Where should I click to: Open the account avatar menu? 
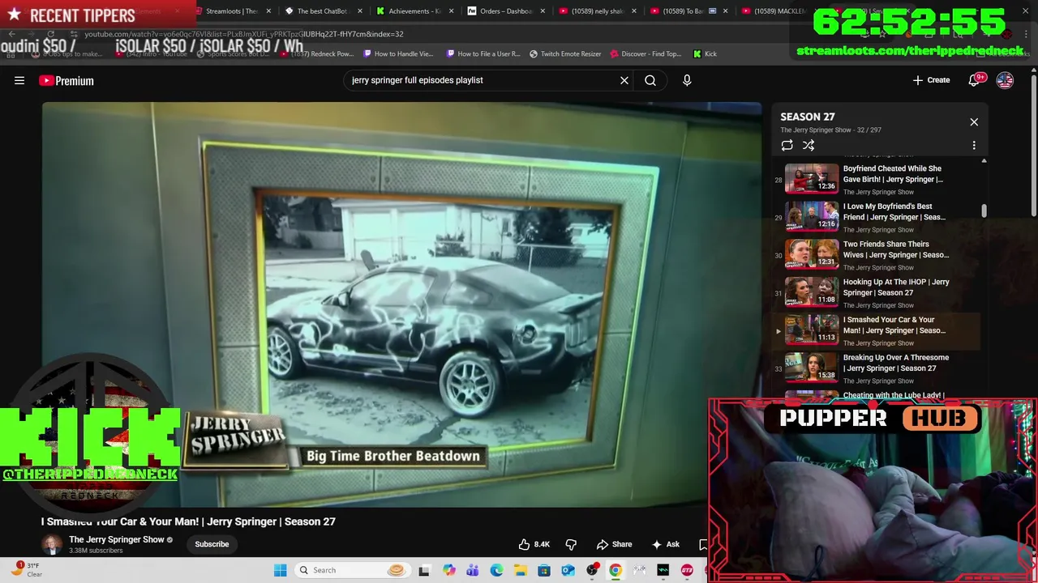(x=1005, y=80)
